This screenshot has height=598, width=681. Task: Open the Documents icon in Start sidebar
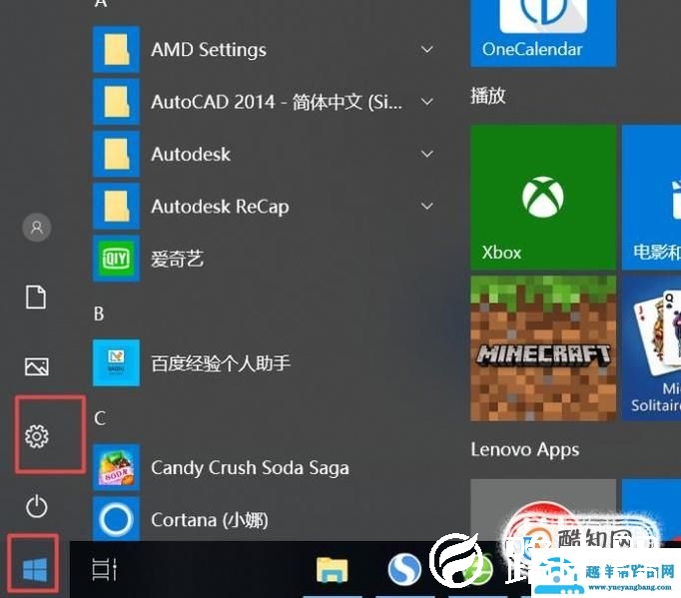(x=36, y=298)
